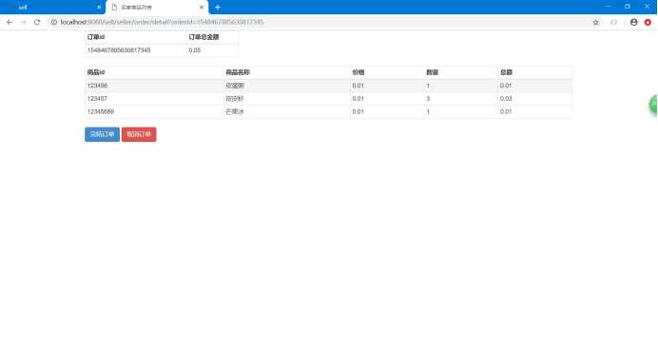
Task: Go back with the browser back arrow
Action: point(10,22)
